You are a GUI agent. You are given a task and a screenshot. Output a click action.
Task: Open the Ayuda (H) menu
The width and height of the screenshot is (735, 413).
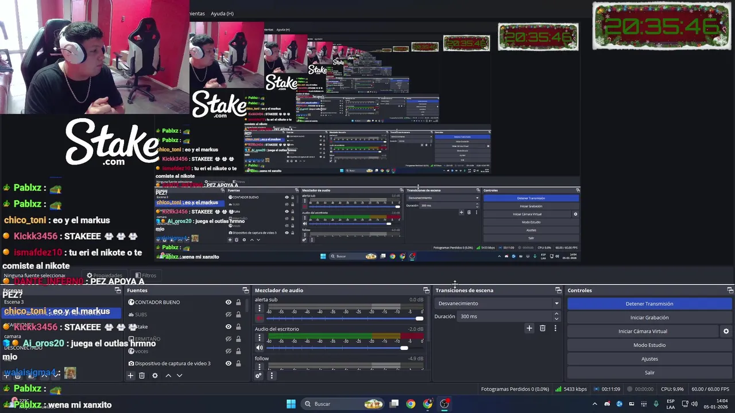click(x=222, y=13)
